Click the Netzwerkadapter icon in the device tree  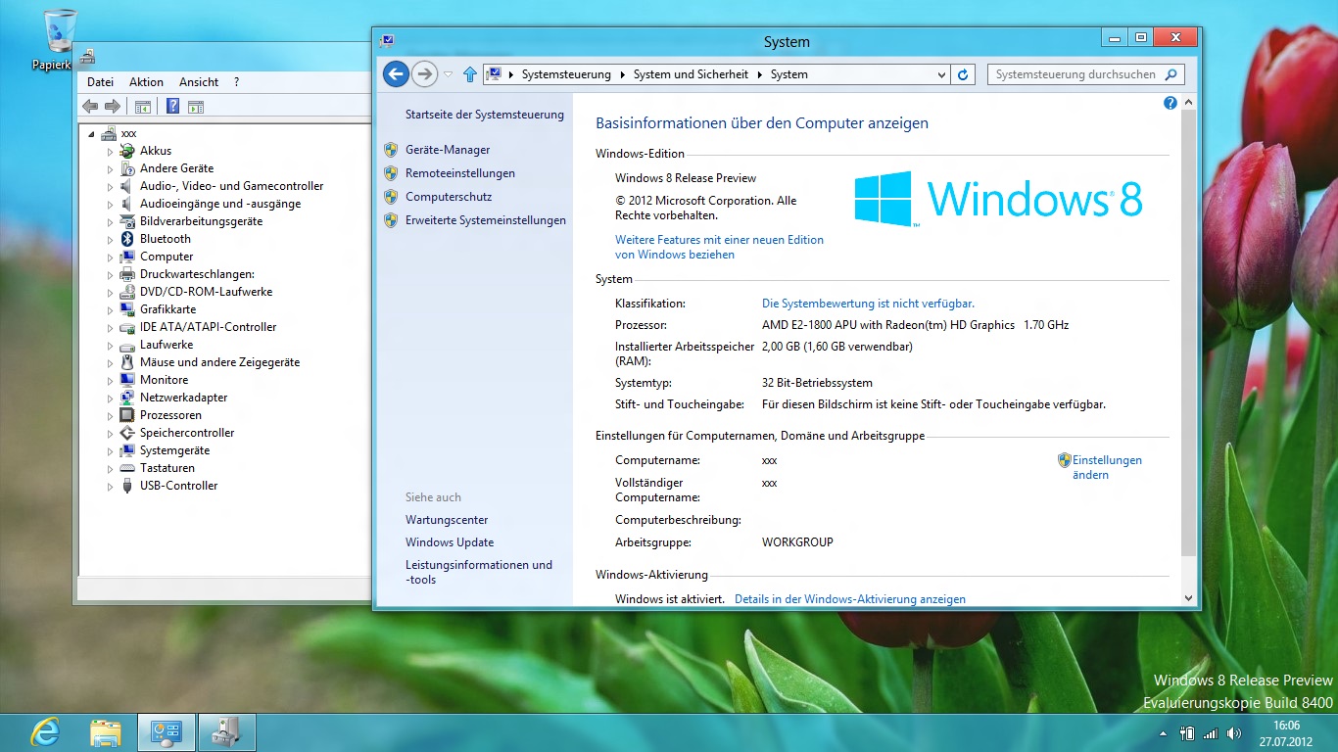[x=127, y=398]
